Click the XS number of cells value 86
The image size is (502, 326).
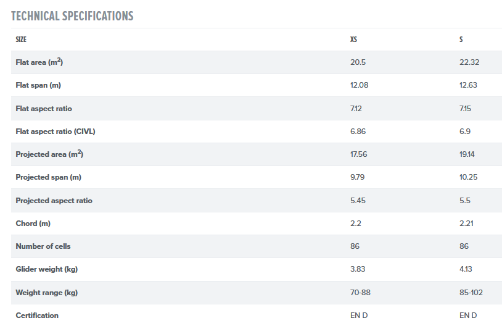pos(355,246)
